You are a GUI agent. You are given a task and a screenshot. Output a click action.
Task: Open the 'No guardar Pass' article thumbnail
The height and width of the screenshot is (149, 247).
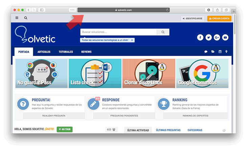pos(42,73)
